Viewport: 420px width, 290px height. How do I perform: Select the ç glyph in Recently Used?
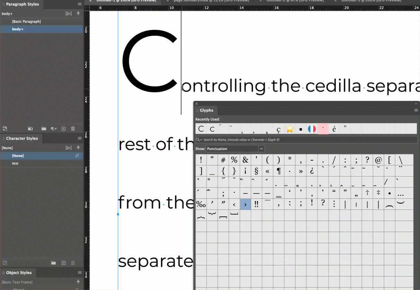(279, 129)
